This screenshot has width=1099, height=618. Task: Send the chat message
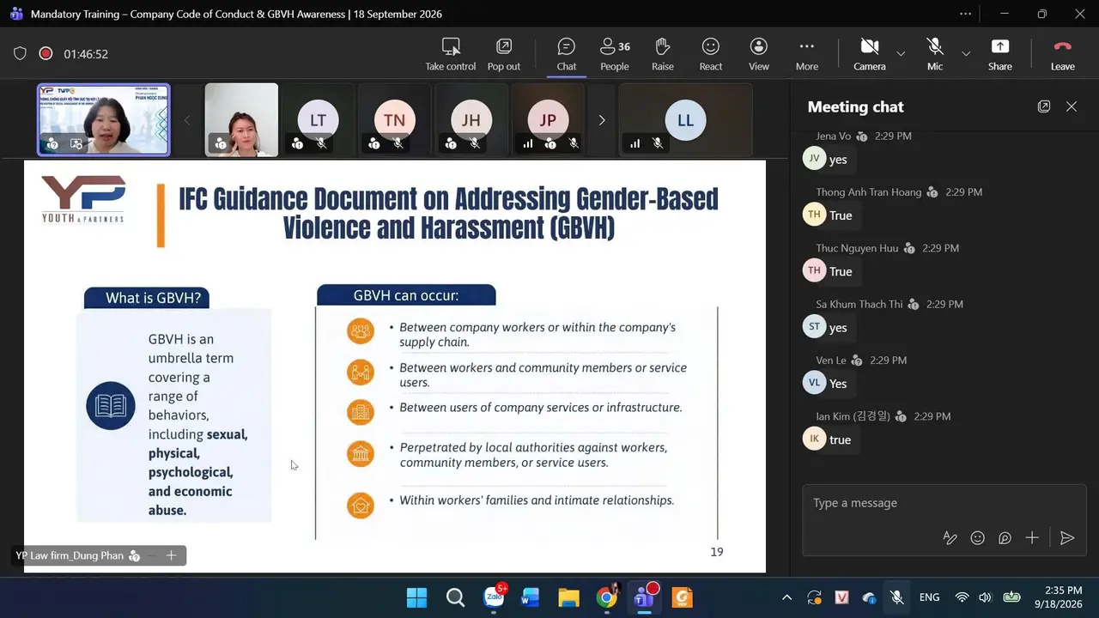click(x=1067, y=538)
